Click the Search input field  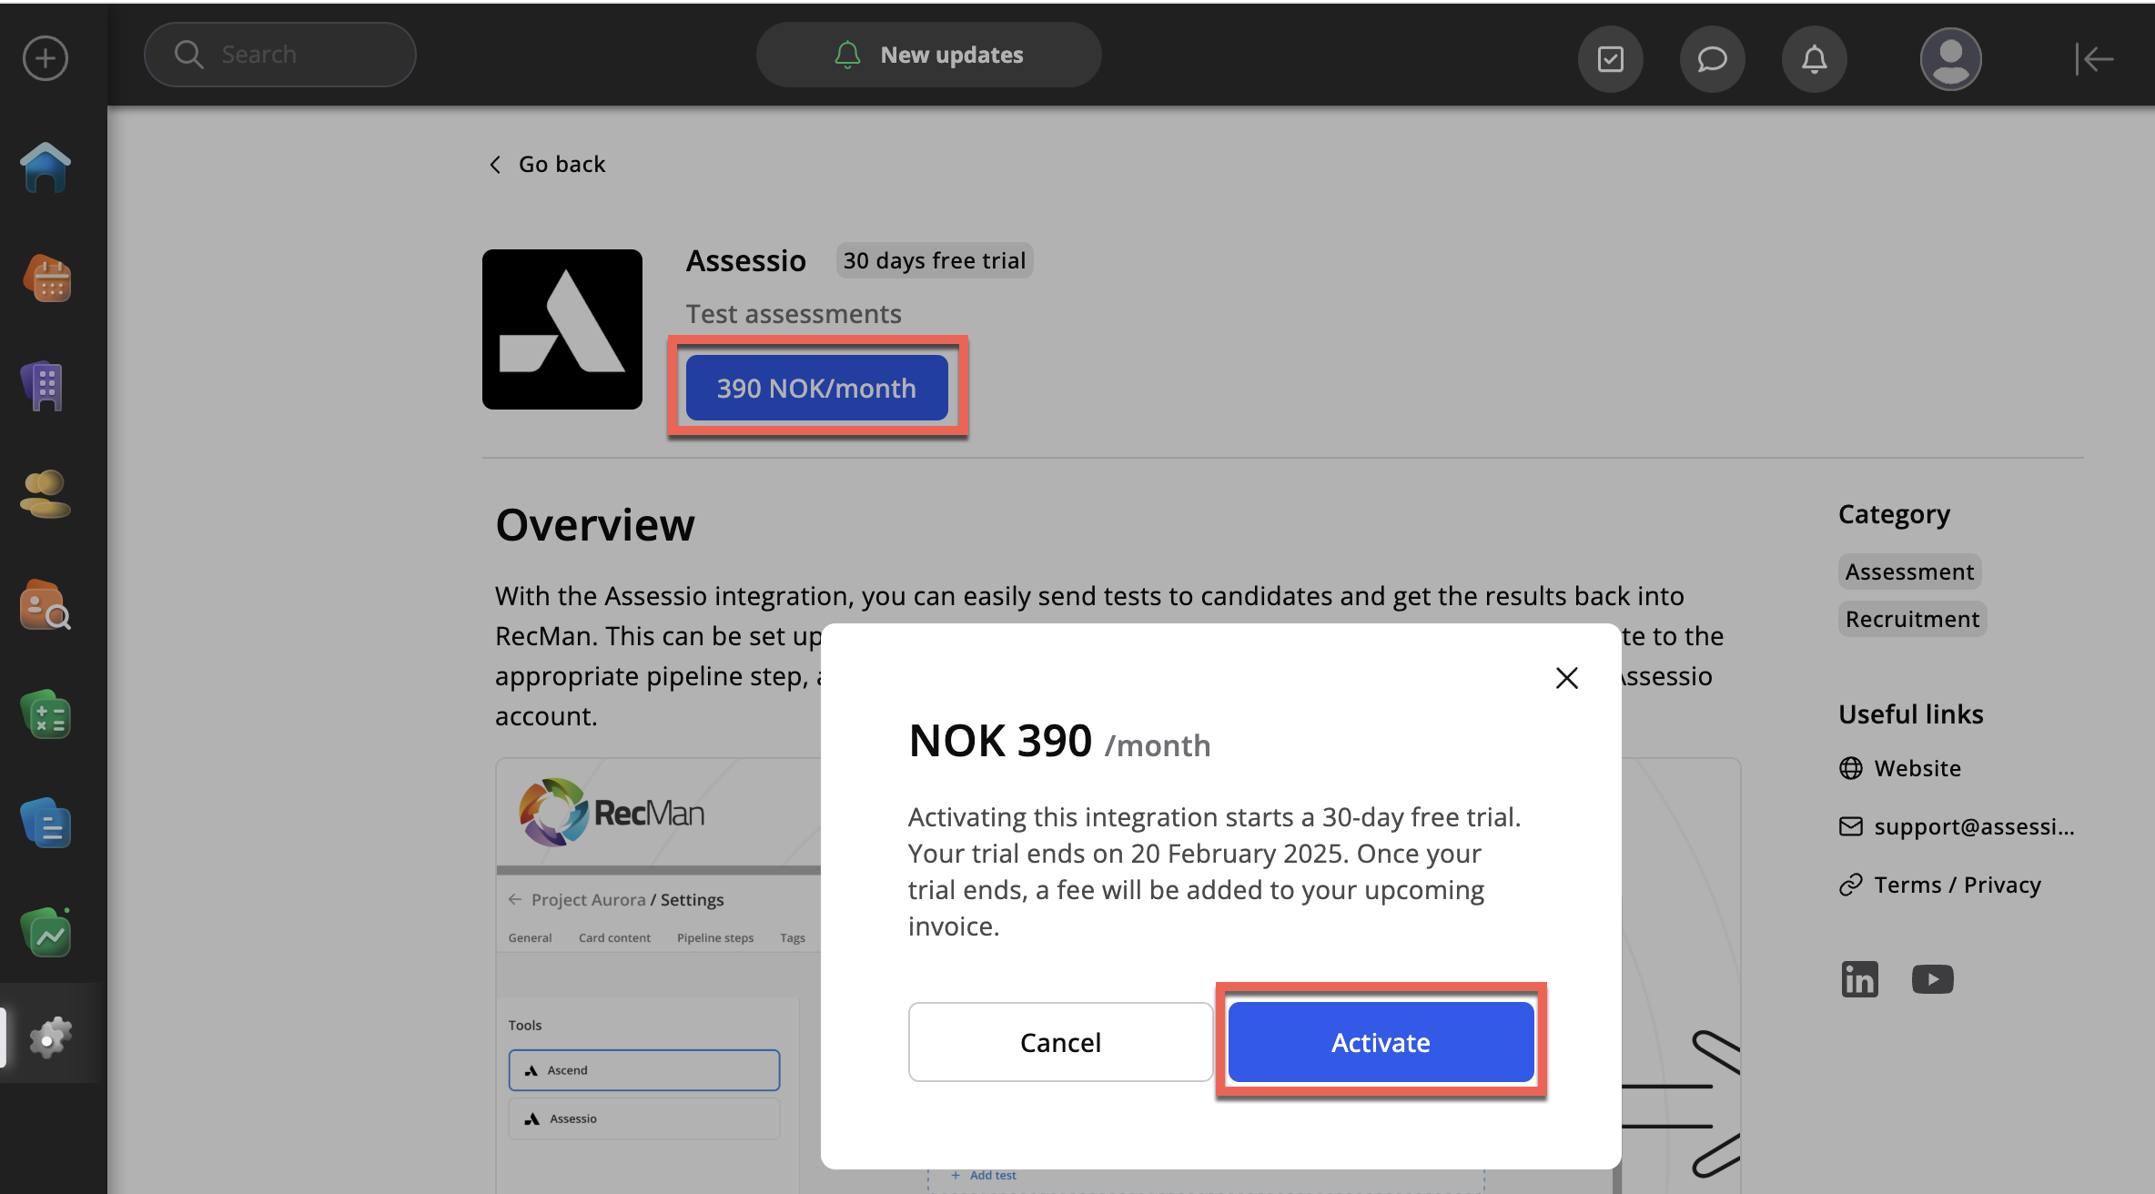(280, 55)
